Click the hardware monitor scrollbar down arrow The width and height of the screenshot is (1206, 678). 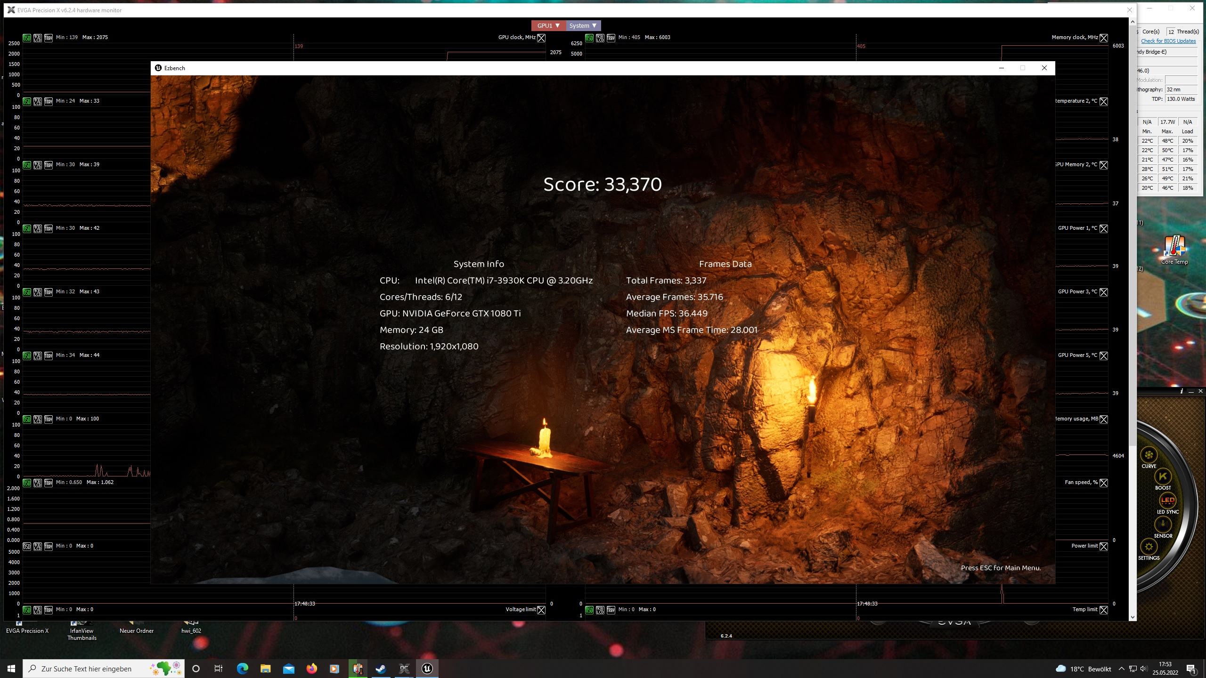pos(1132,617)
